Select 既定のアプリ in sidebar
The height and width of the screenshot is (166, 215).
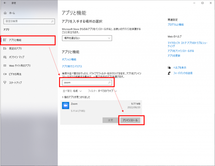click(x=15, y=48)
